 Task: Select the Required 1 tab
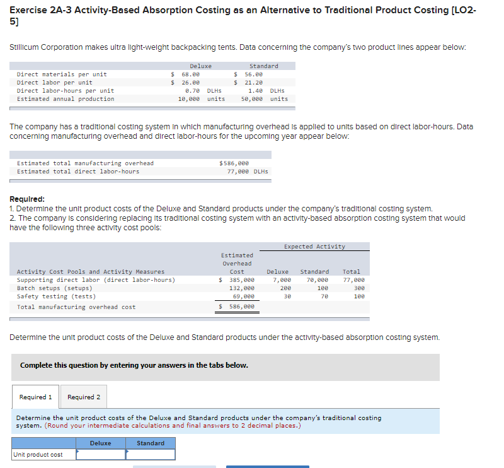(x=35, y=397)
